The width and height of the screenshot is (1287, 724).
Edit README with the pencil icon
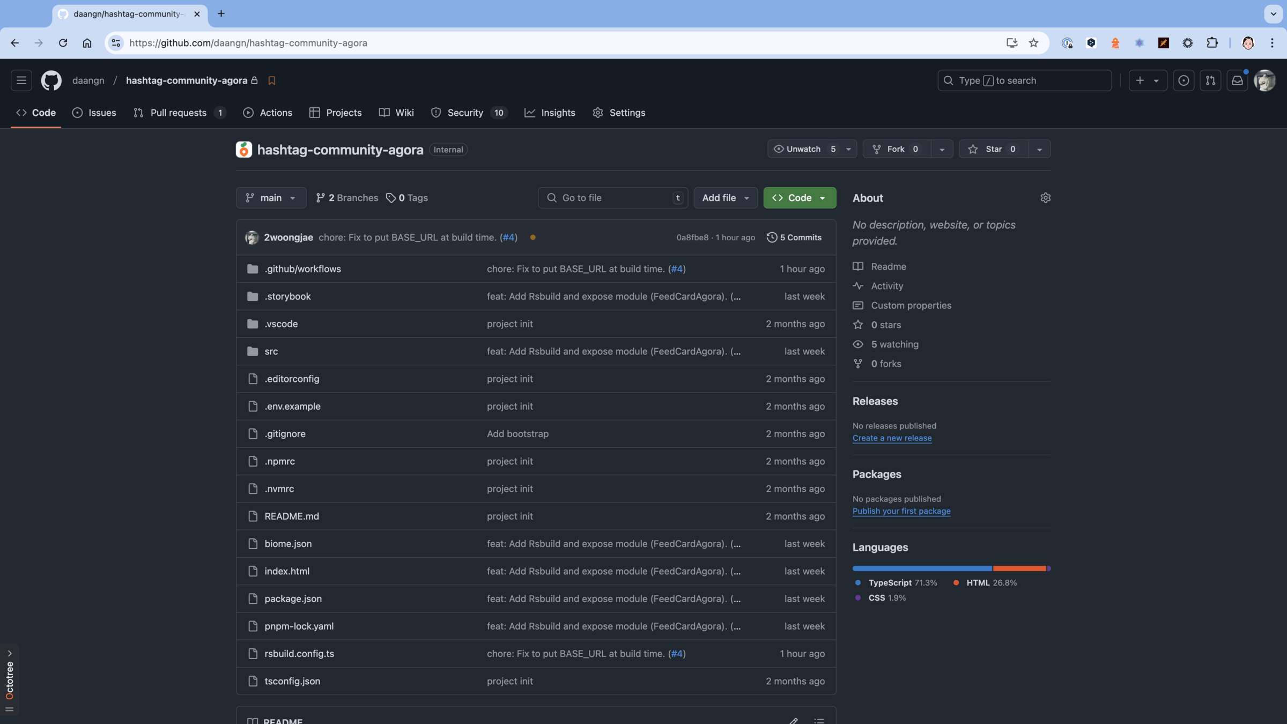[x=794, y=720]
